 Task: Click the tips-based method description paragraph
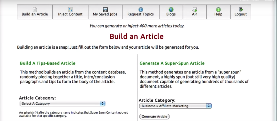click(x=73, y=77)
